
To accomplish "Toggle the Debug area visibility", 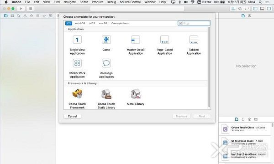I will [262, 9].
